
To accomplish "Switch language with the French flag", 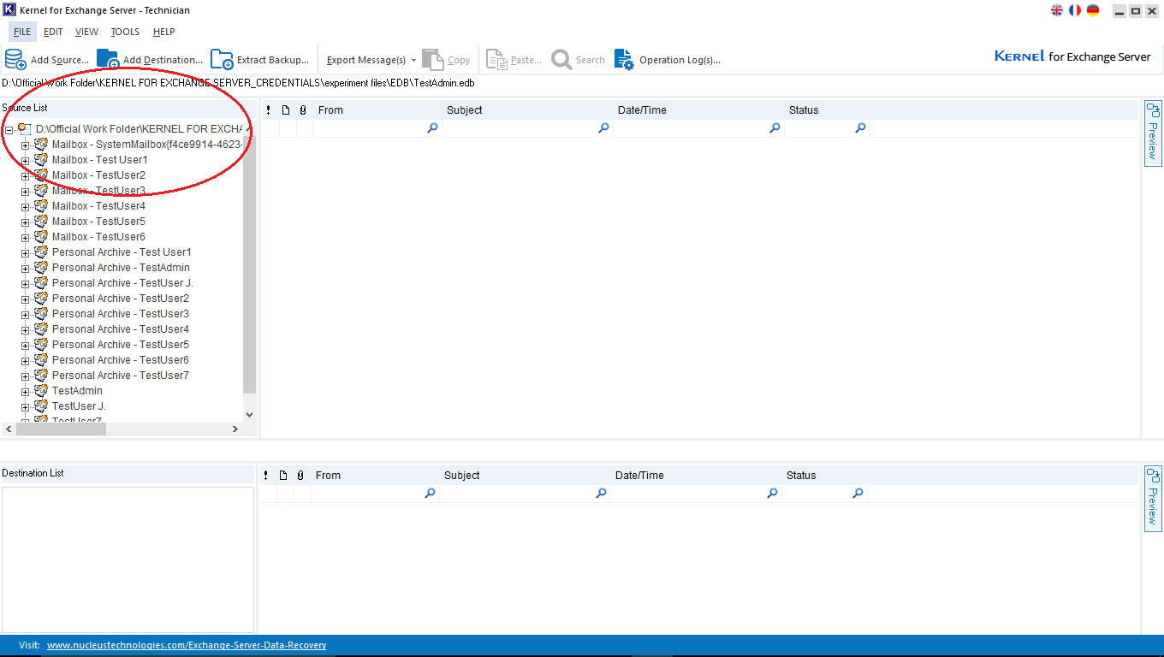I will [x=1075, y=10].
